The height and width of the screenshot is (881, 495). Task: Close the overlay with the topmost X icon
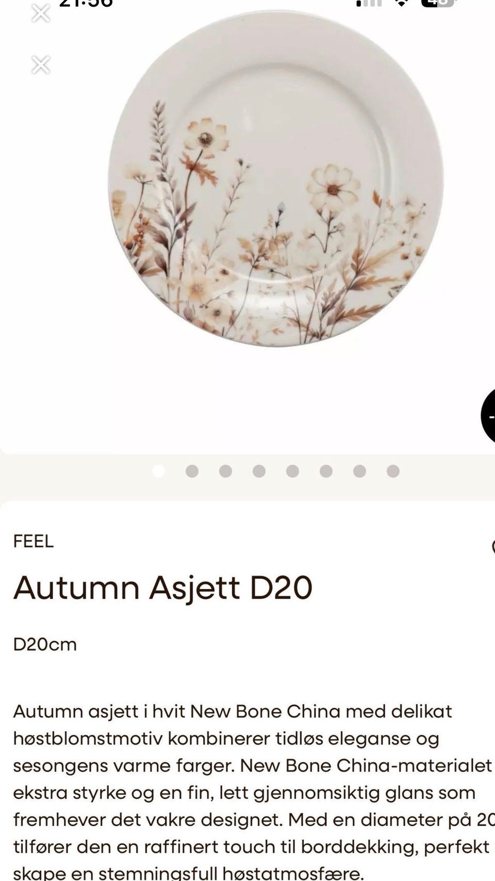[x=41, y=13]
